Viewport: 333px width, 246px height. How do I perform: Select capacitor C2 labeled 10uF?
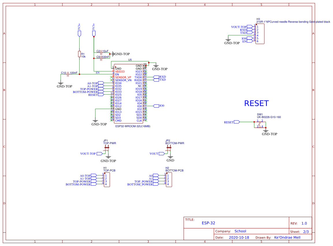pos(101,52)
